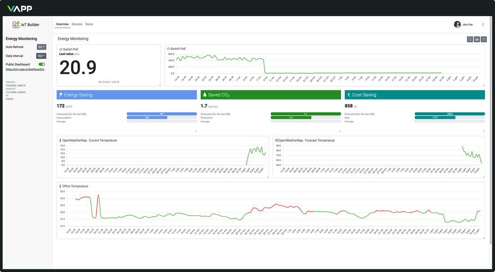
Task: Click the droplet icon on Forecast Temperature chart
Action: pos(277,140)
